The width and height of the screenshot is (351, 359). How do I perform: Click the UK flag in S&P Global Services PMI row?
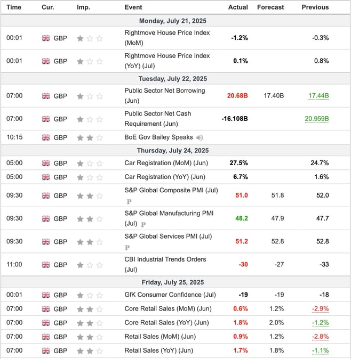(46, 242)
